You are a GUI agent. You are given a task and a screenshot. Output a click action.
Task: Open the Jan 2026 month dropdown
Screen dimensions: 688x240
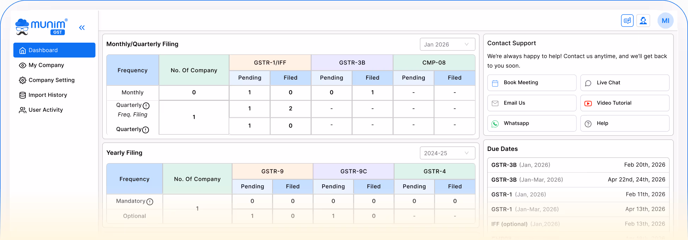pos(447,44)
